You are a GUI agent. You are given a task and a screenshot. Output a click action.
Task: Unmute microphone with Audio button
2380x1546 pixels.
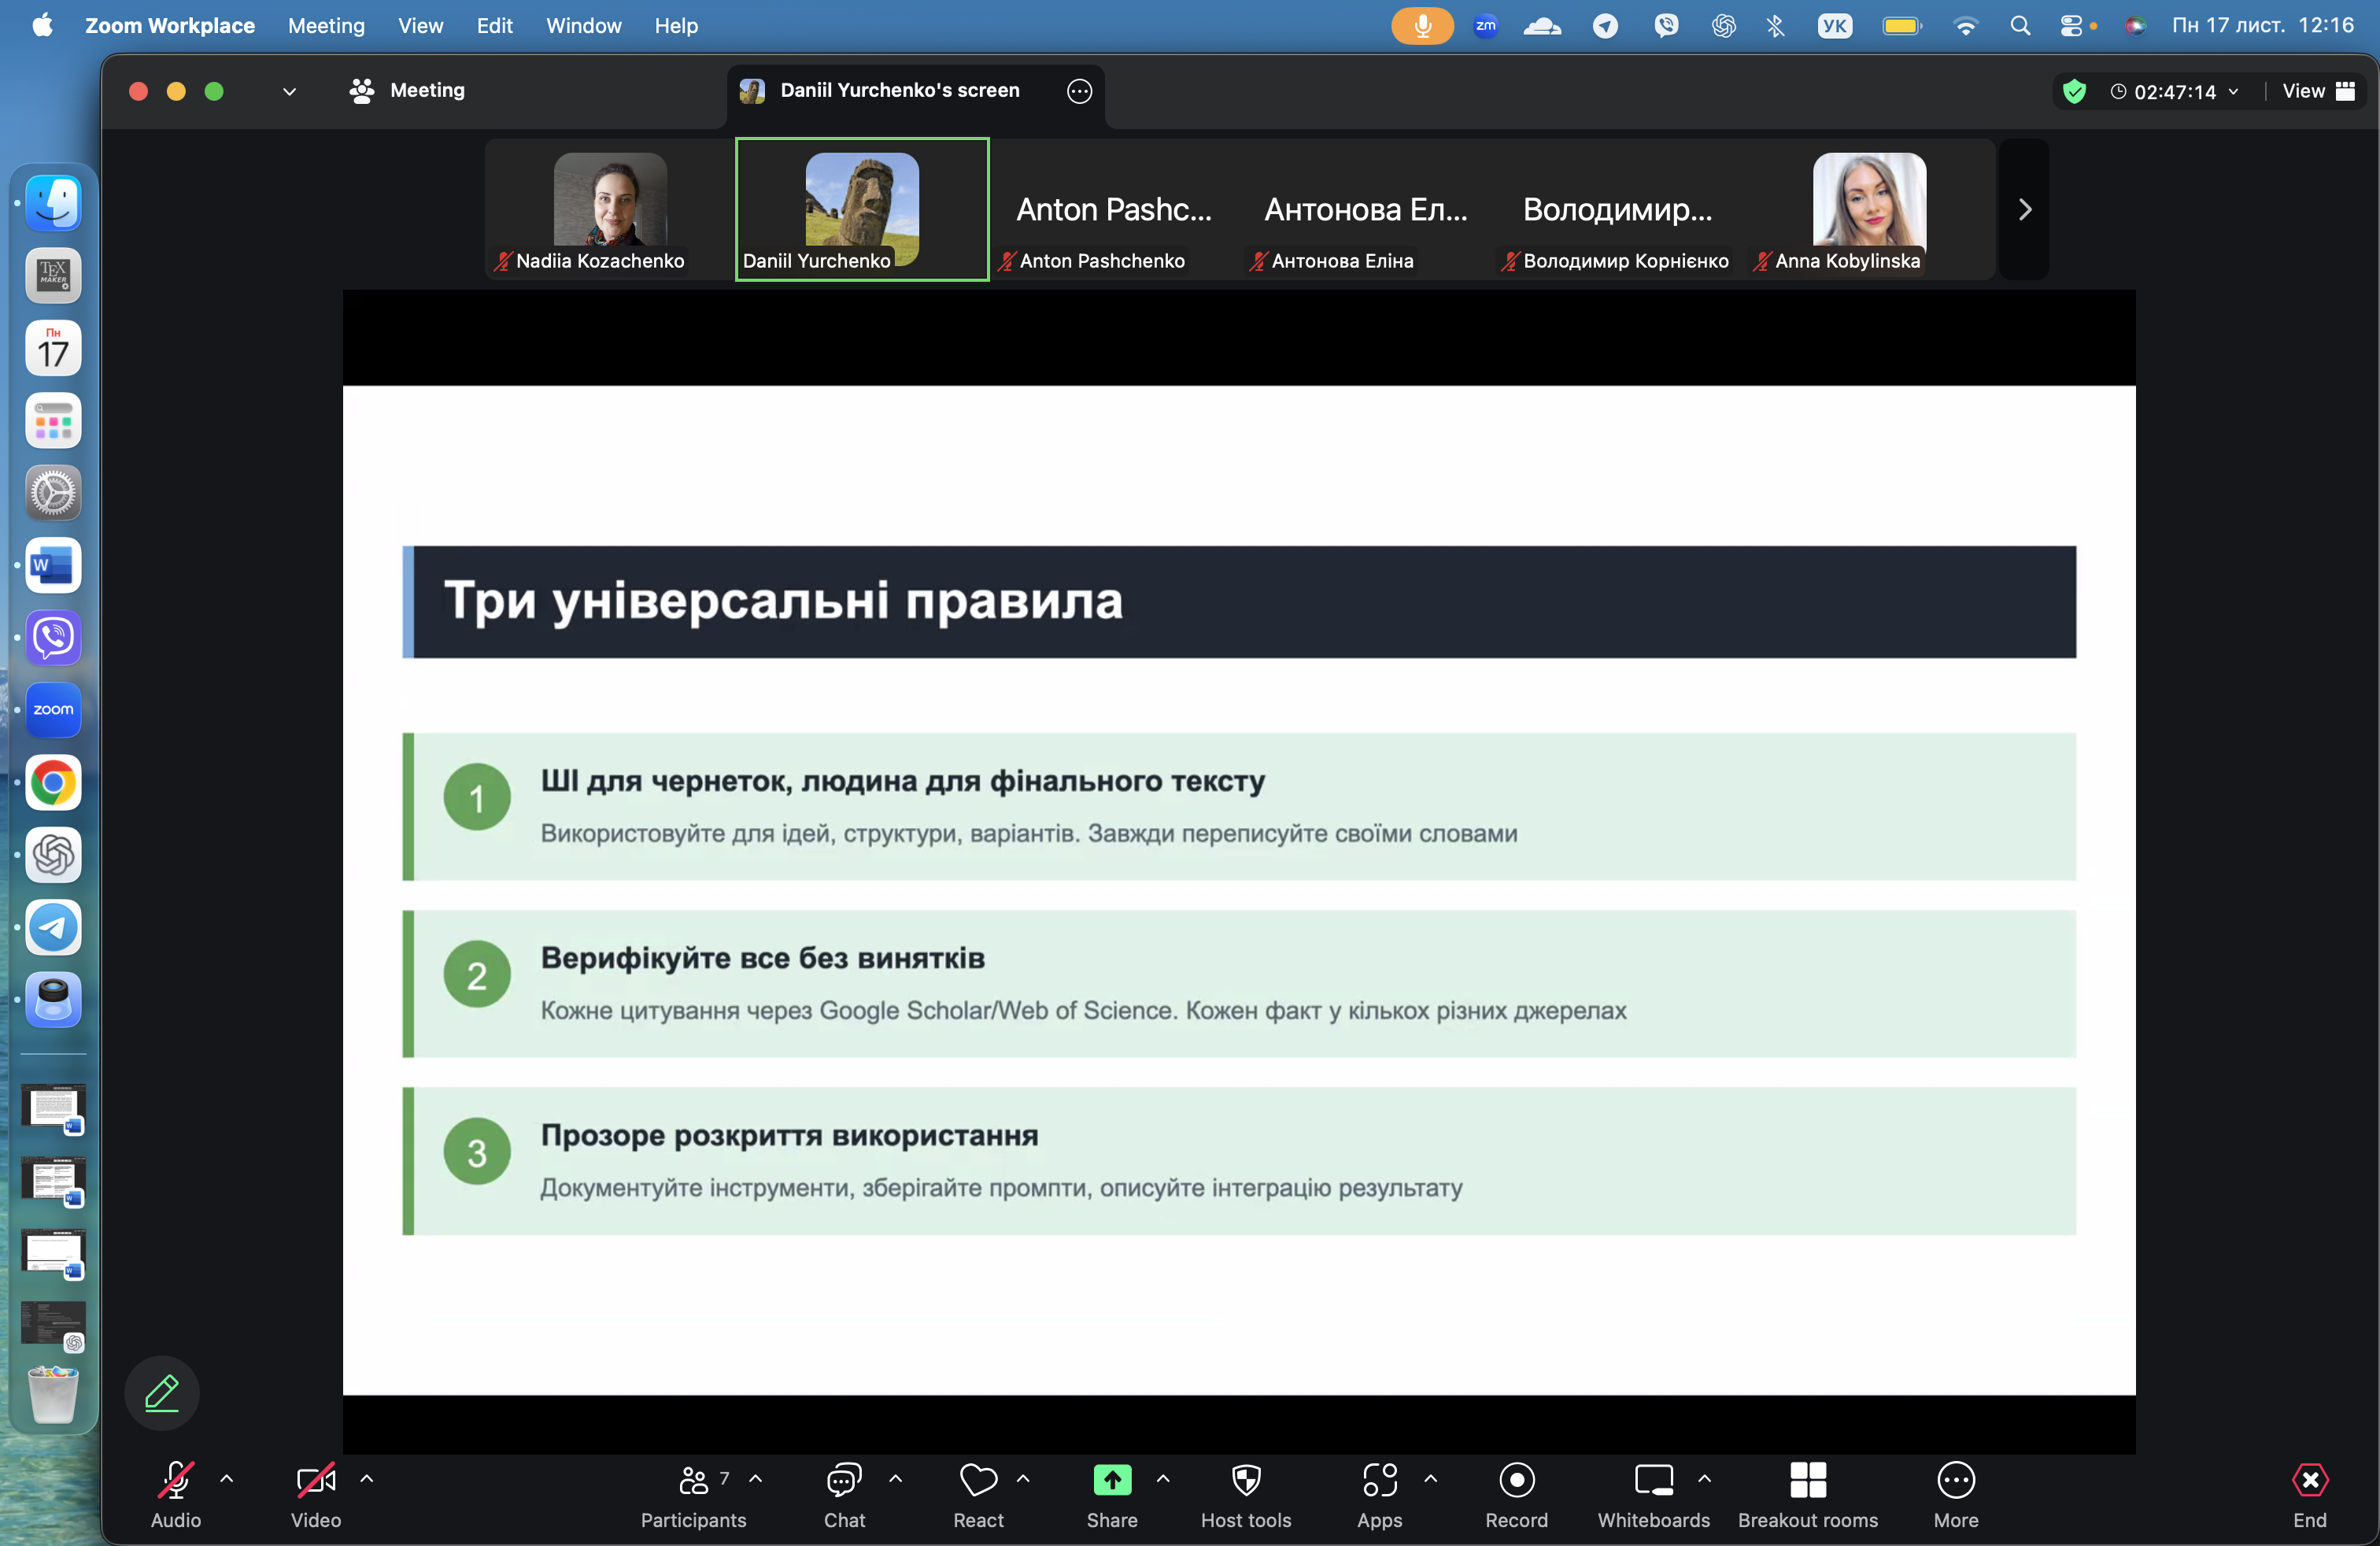click(176, 1481)
